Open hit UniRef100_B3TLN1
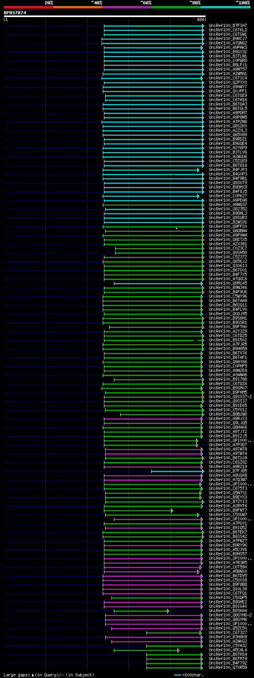 [228, 56]
